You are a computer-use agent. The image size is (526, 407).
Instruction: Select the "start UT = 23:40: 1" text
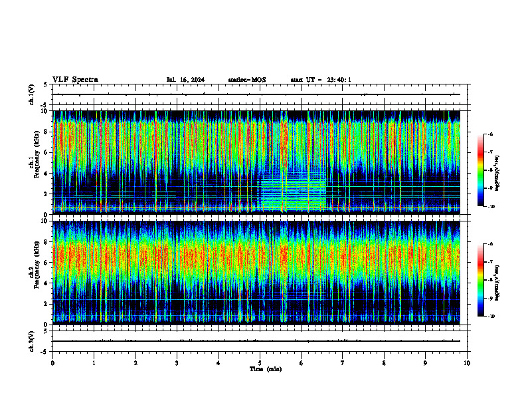tap(321, 80)
